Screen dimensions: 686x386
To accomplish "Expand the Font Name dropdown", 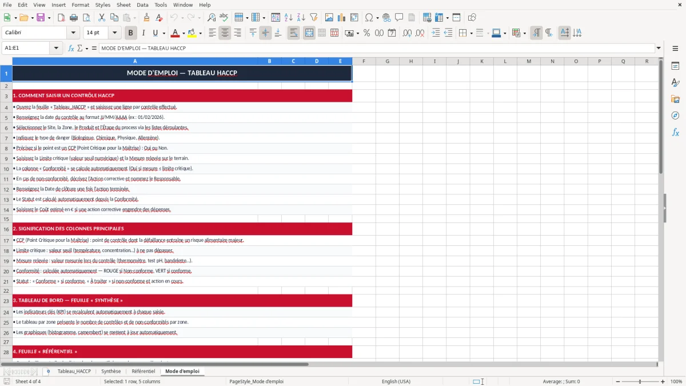I will [x=73, y=33].
